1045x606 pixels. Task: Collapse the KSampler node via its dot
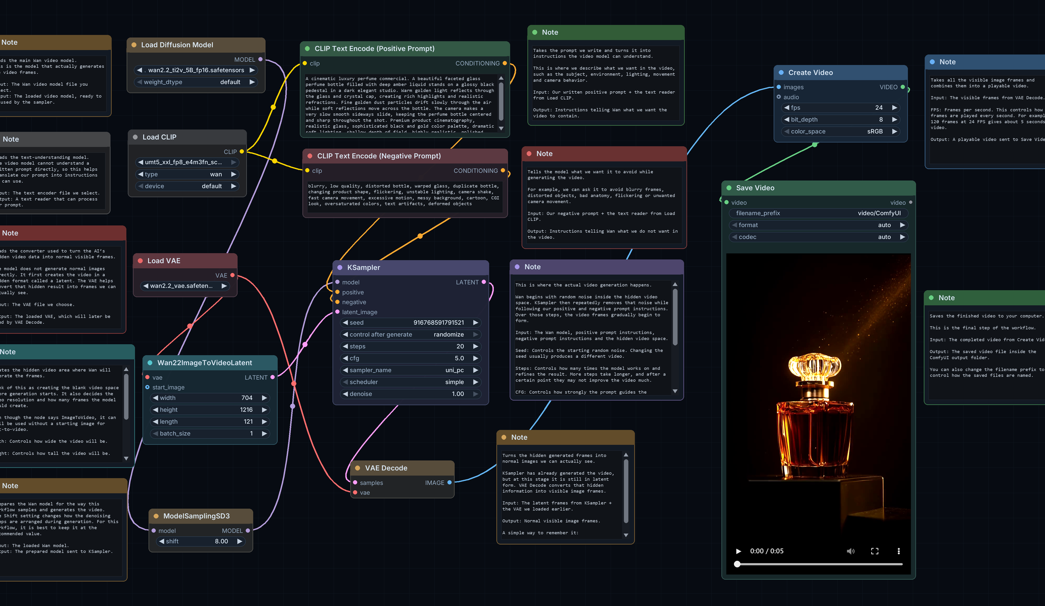click(x=340, y=267)
